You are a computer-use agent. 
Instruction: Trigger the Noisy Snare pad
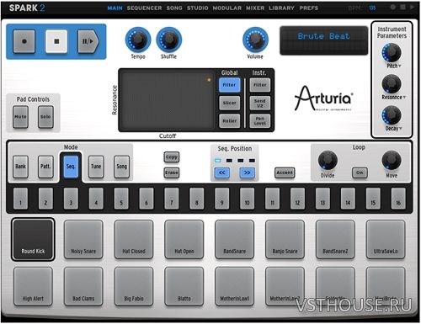click(83, 239)
